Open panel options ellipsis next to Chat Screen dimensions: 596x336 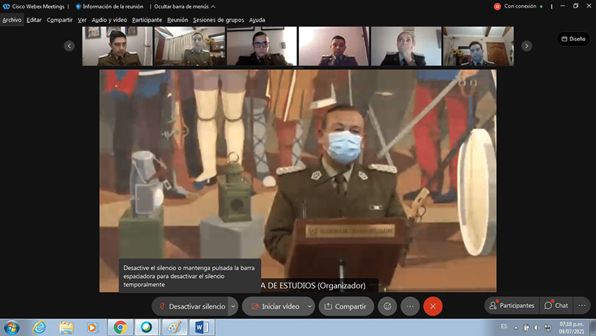click(x=581, y=305)
